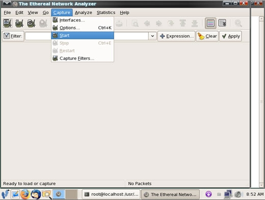Screen dimensions: 265x200
Task: Toggle auto scroll in live capture icon
Action: tap(222, 23)
